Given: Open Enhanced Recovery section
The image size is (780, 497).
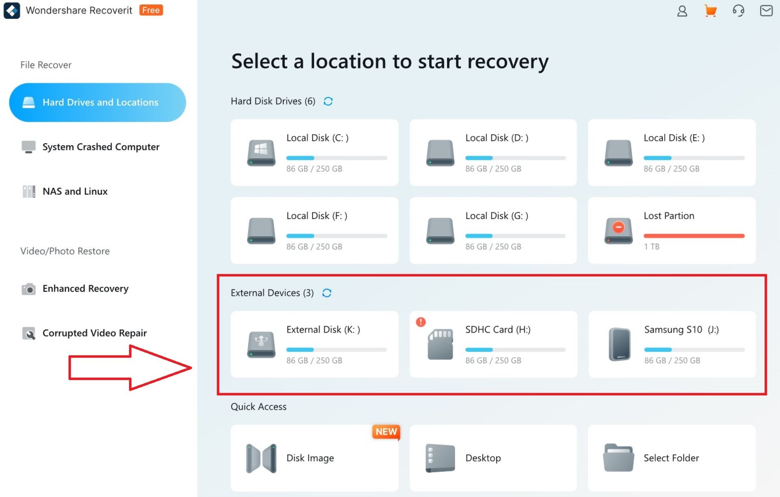Looking at the screenshot, I should click(85, 288).
